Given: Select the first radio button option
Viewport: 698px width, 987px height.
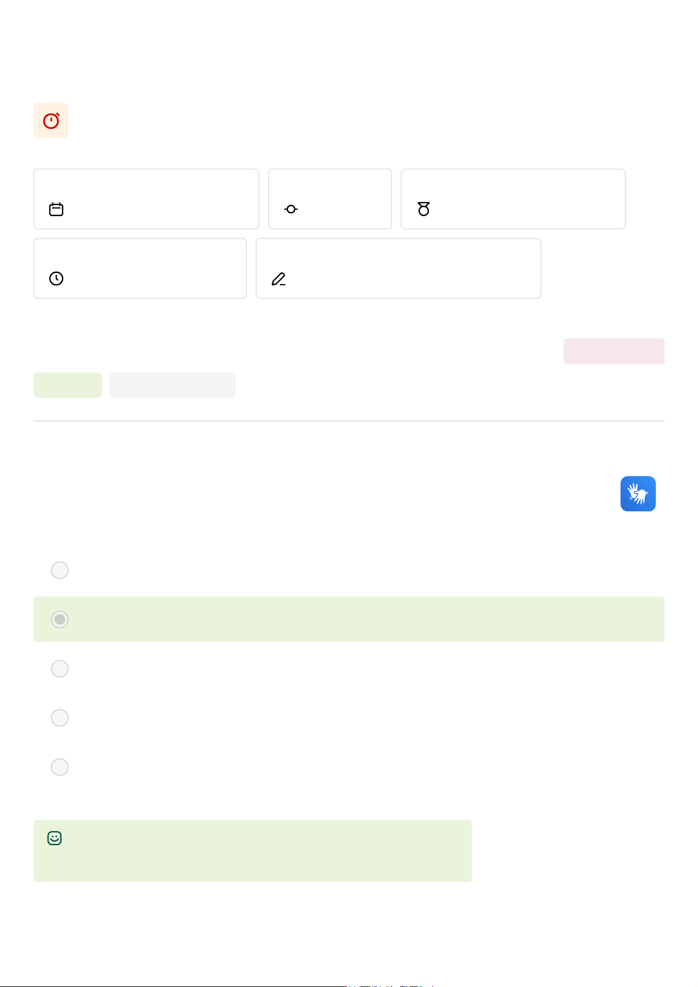Looking at the screenshot, I should tap(60, 570).
